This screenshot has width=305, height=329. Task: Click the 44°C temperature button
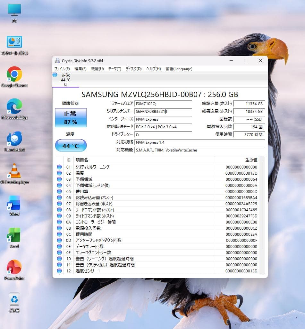[x=71, y=145]
